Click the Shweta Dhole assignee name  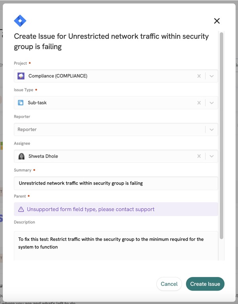[43, 156]
